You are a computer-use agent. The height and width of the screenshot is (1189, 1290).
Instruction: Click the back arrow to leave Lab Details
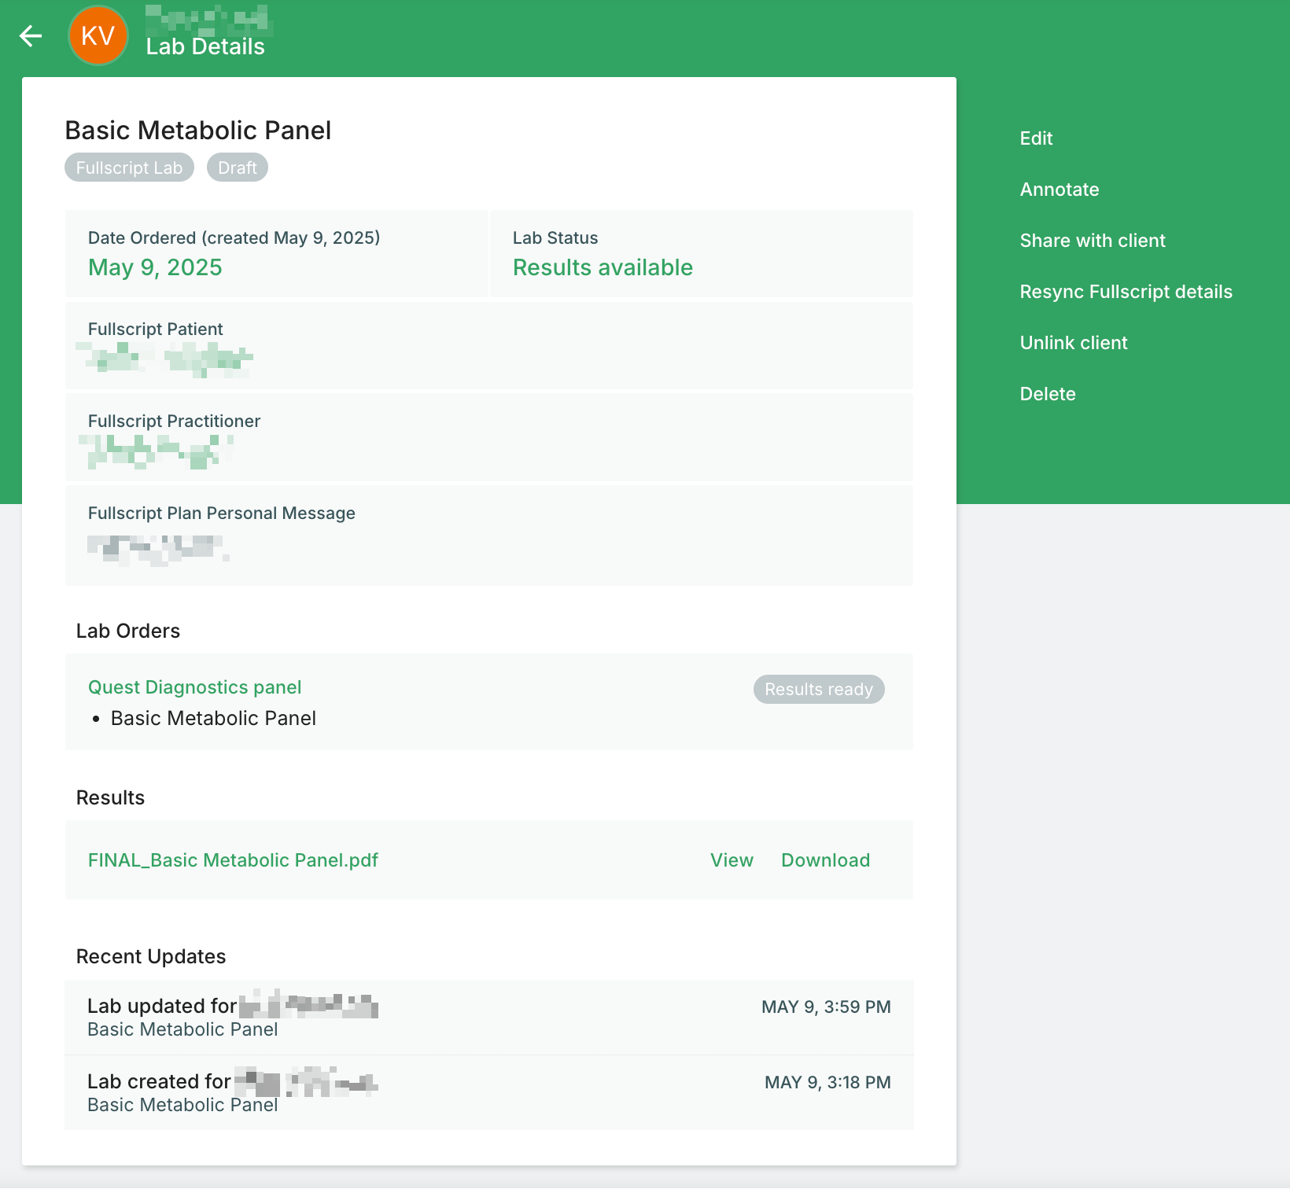point(31,35)
